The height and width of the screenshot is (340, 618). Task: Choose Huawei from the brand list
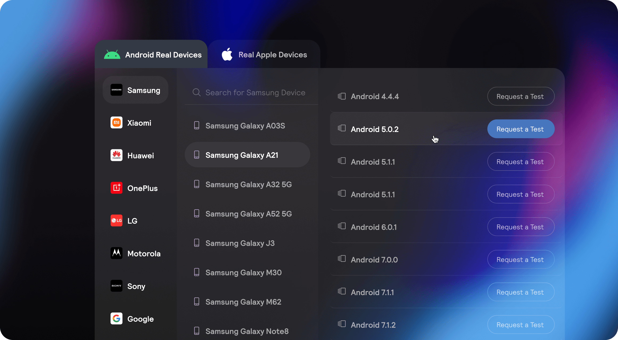pos(135,155)
